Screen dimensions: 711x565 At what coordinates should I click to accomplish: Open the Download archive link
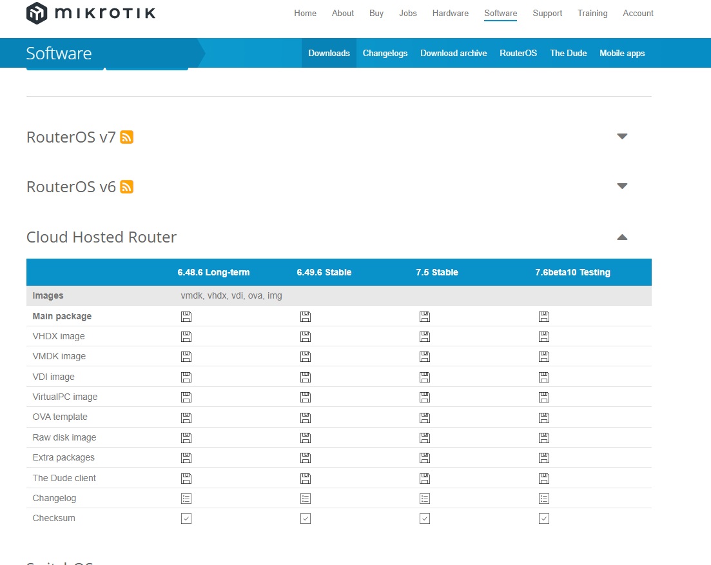[453, 53]
